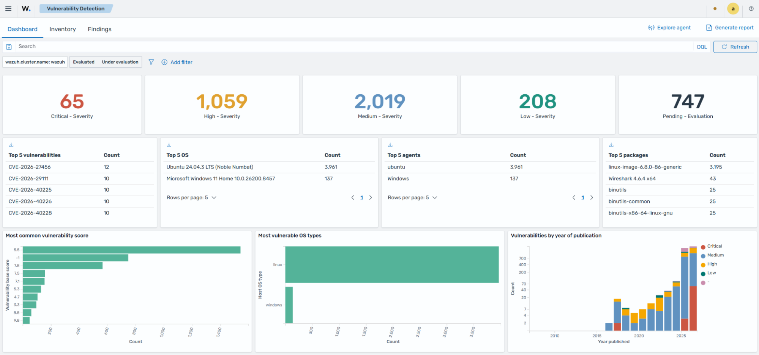Click the orange notification dot indicator
This screenshot has height=355, width=759.
coord(715,8)
